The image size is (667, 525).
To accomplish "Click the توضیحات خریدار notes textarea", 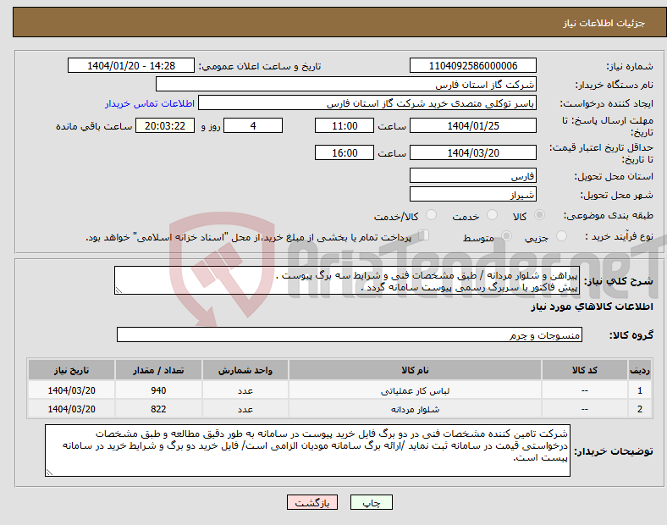I will coord(307,450).
